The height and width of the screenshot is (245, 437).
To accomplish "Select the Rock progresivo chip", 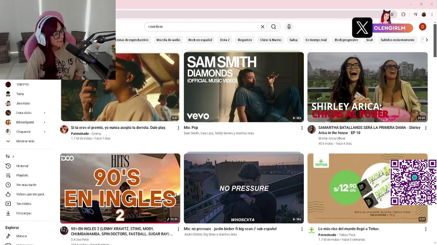I will [346, 40].
